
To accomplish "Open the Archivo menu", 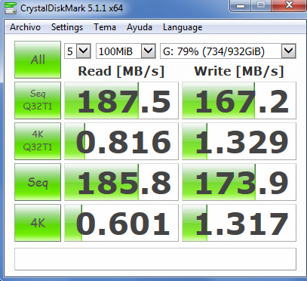I will point(25,27).
